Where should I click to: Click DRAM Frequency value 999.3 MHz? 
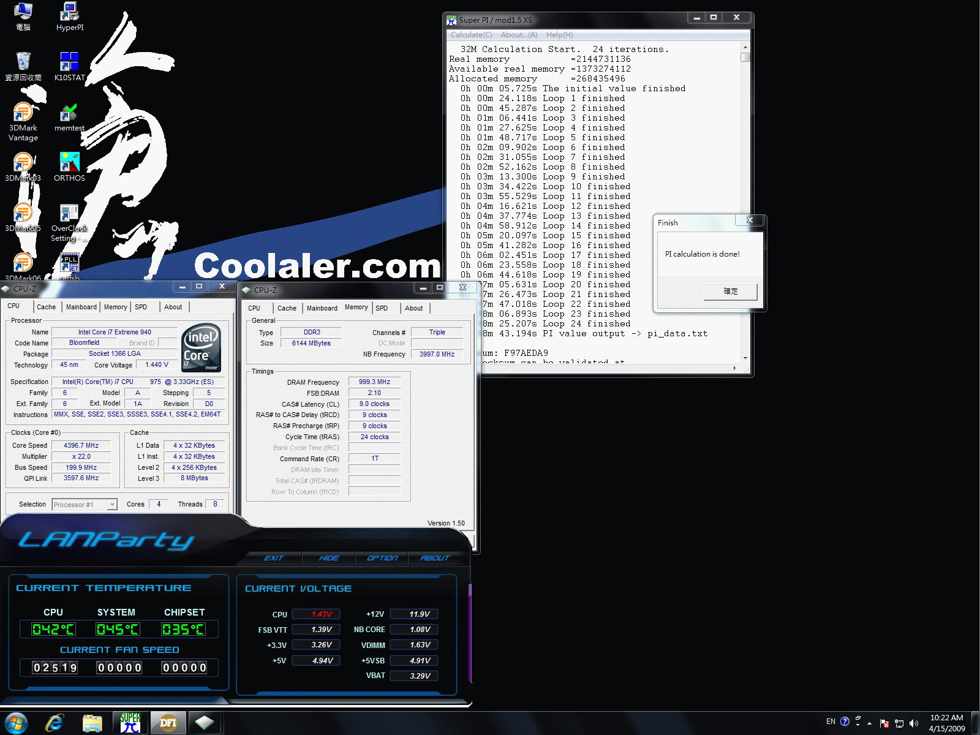(x=374, y=382)
